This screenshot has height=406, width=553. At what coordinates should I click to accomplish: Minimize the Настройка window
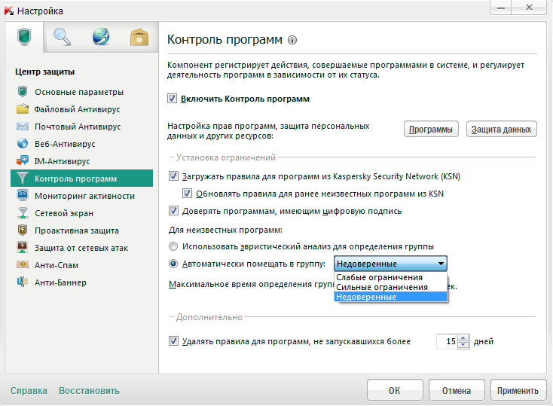click(501, 8)
